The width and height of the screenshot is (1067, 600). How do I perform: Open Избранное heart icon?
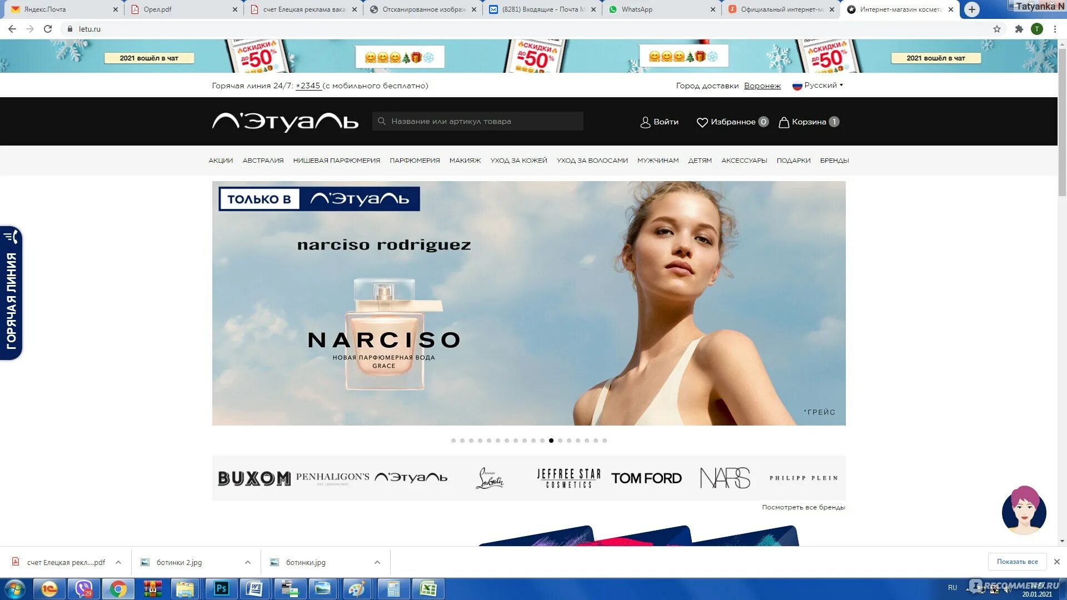(702, 122)
